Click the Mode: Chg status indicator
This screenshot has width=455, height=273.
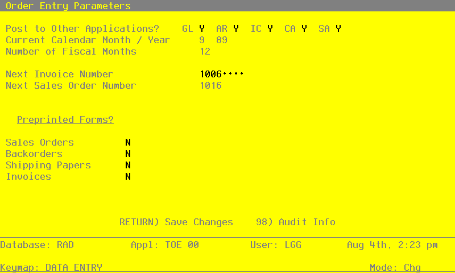tap(395, 267)
